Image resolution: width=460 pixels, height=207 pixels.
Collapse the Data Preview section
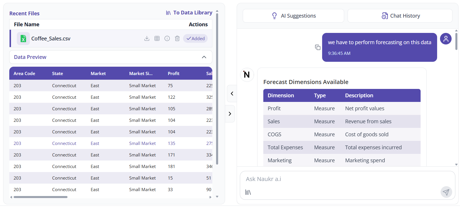coord(204,57)
